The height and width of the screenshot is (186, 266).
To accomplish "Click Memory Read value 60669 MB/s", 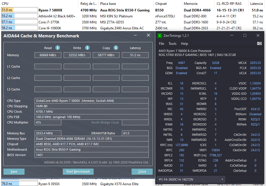I will click(x=48, y=55).
